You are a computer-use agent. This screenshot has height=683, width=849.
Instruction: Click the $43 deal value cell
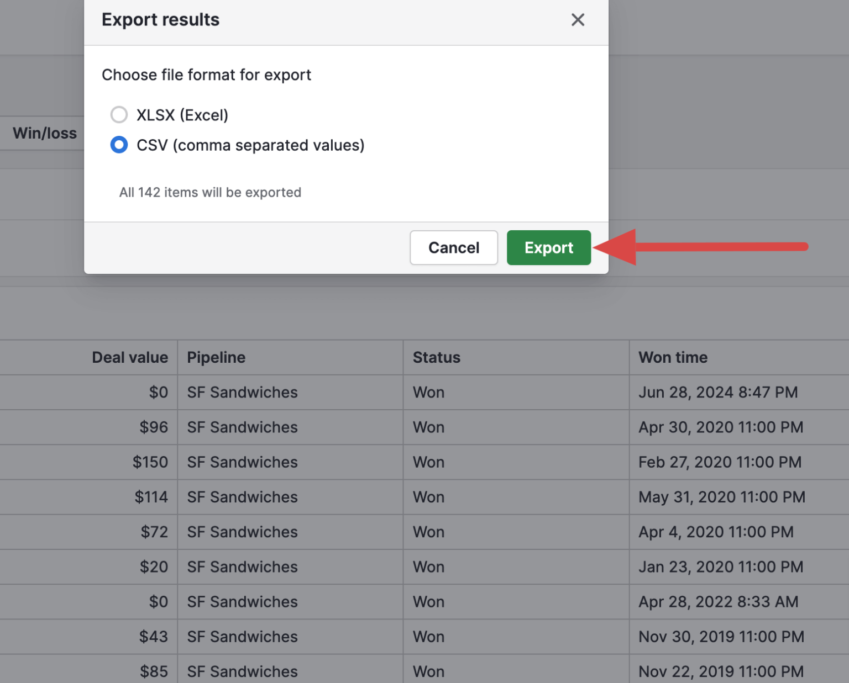point(154,637)
